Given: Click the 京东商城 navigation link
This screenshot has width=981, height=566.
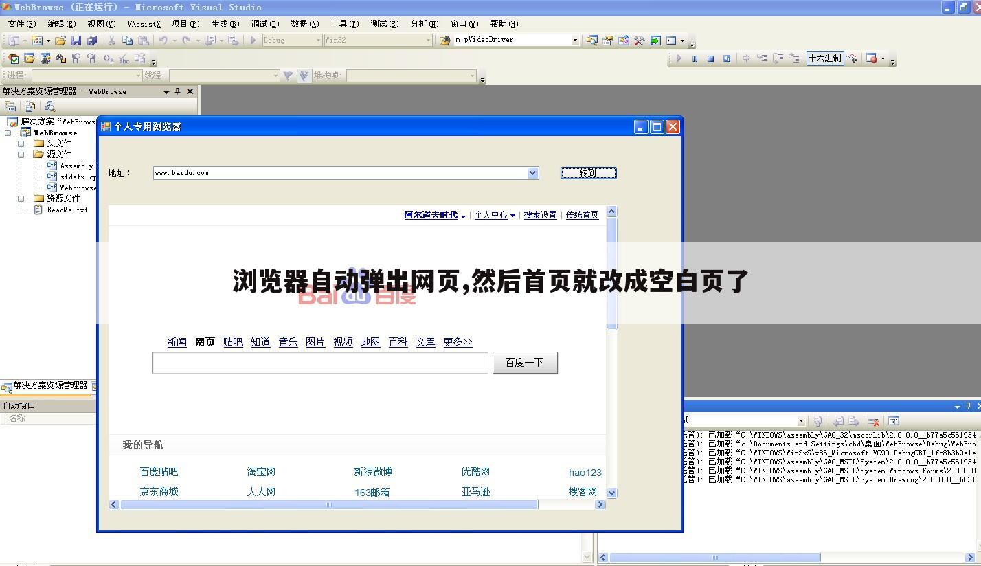Looking at the screenshot, I should coord(159,492).
